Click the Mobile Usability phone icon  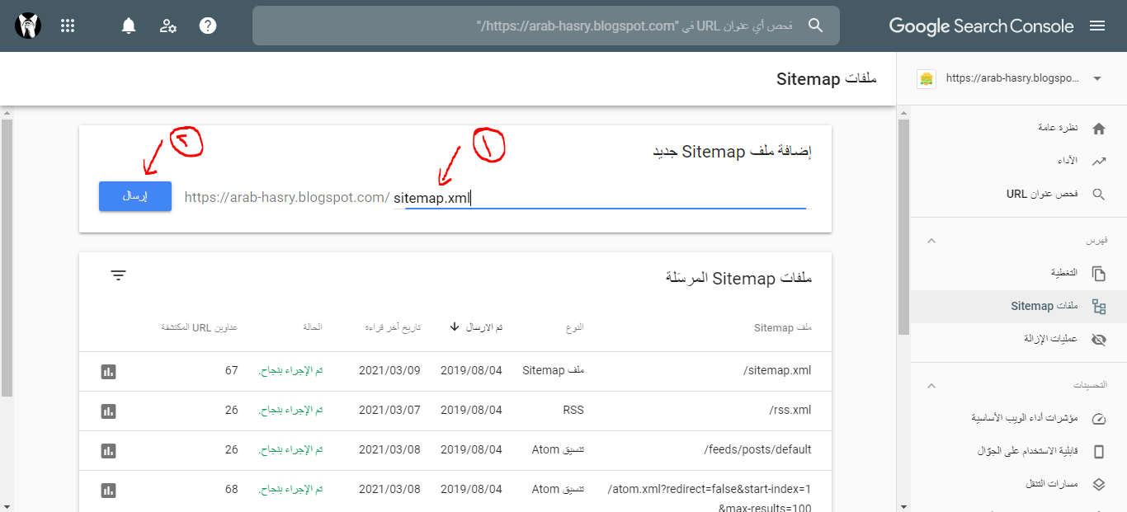1098,452
